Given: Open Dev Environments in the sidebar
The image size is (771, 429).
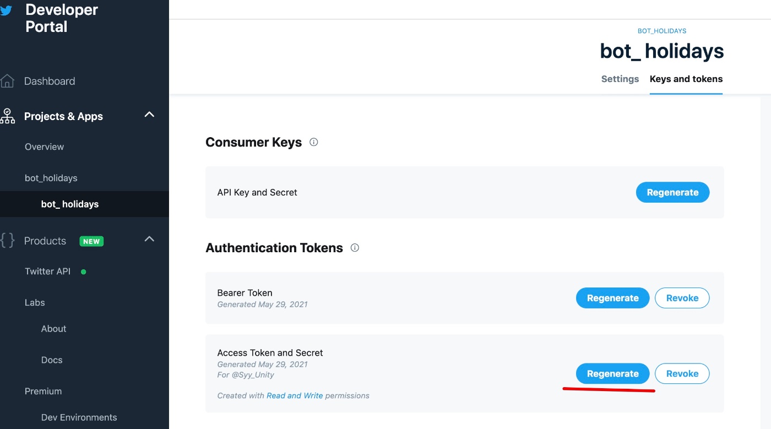Looking at the screenshot, I should [79, 417].
